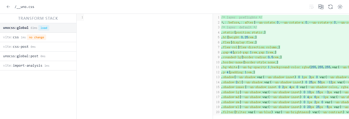This screenshot has height=119, width=349.
Task: Click the .shadow-sm rule line
Action: (x=285, y=102)
